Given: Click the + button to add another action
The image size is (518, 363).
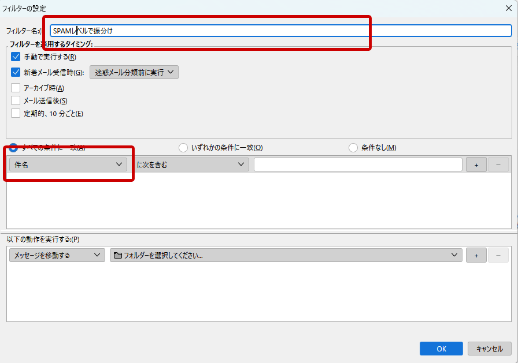Looking at the screenshot, I should click(476, 255).
